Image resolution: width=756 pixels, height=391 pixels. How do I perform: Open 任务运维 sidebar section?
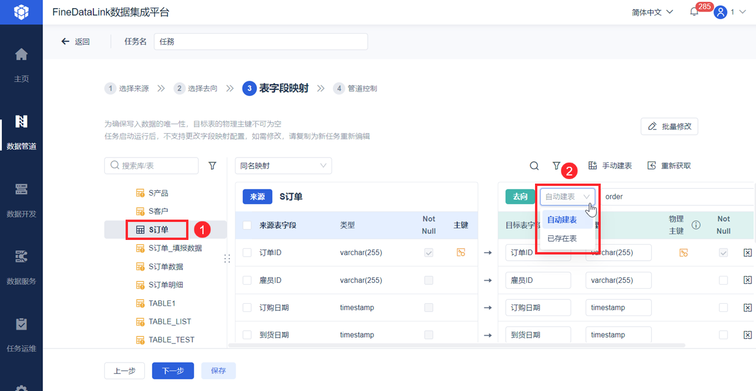(21, 335)
